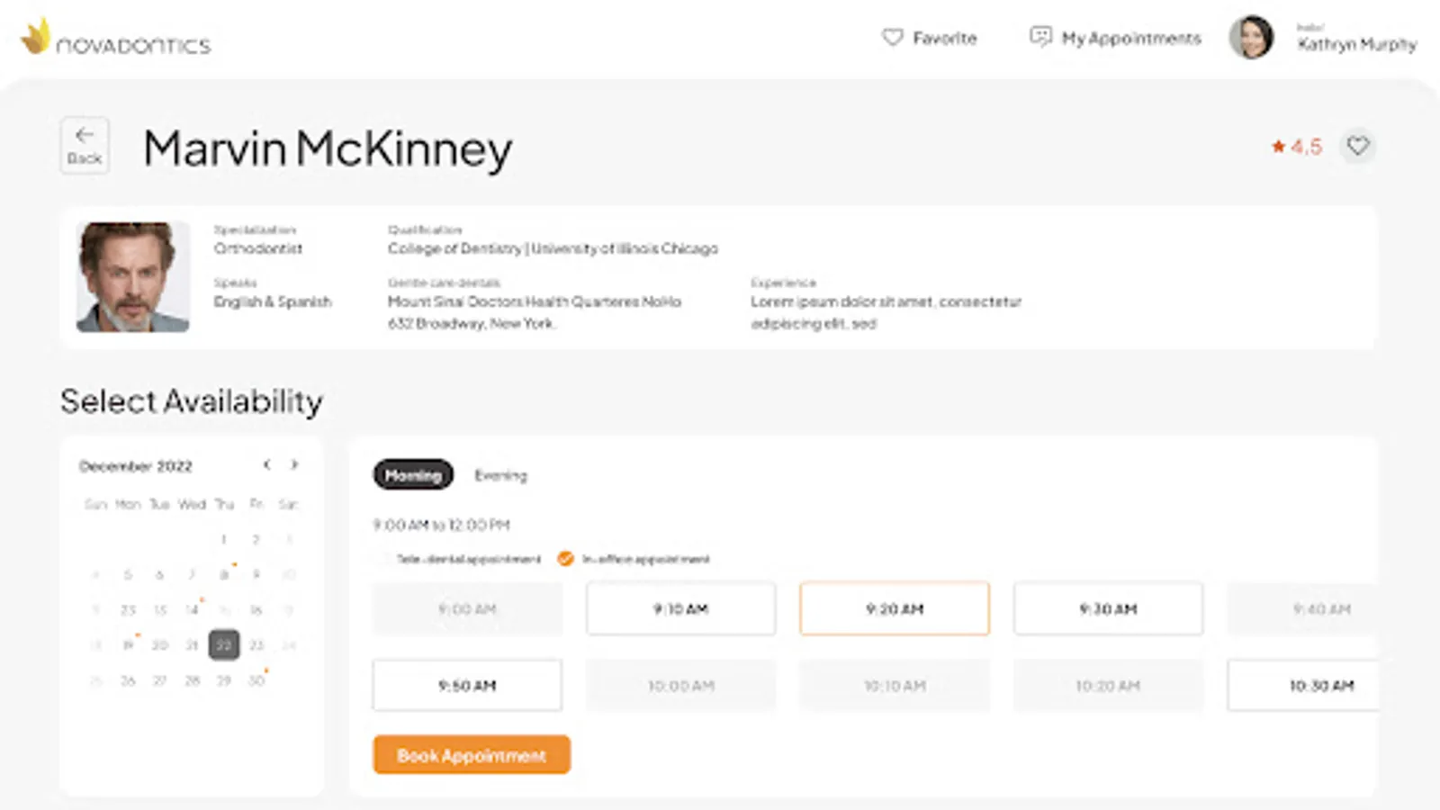This screenshot has width=1440, height=810.
Task: Click the Novadontics logo
Action: [116, 38]
